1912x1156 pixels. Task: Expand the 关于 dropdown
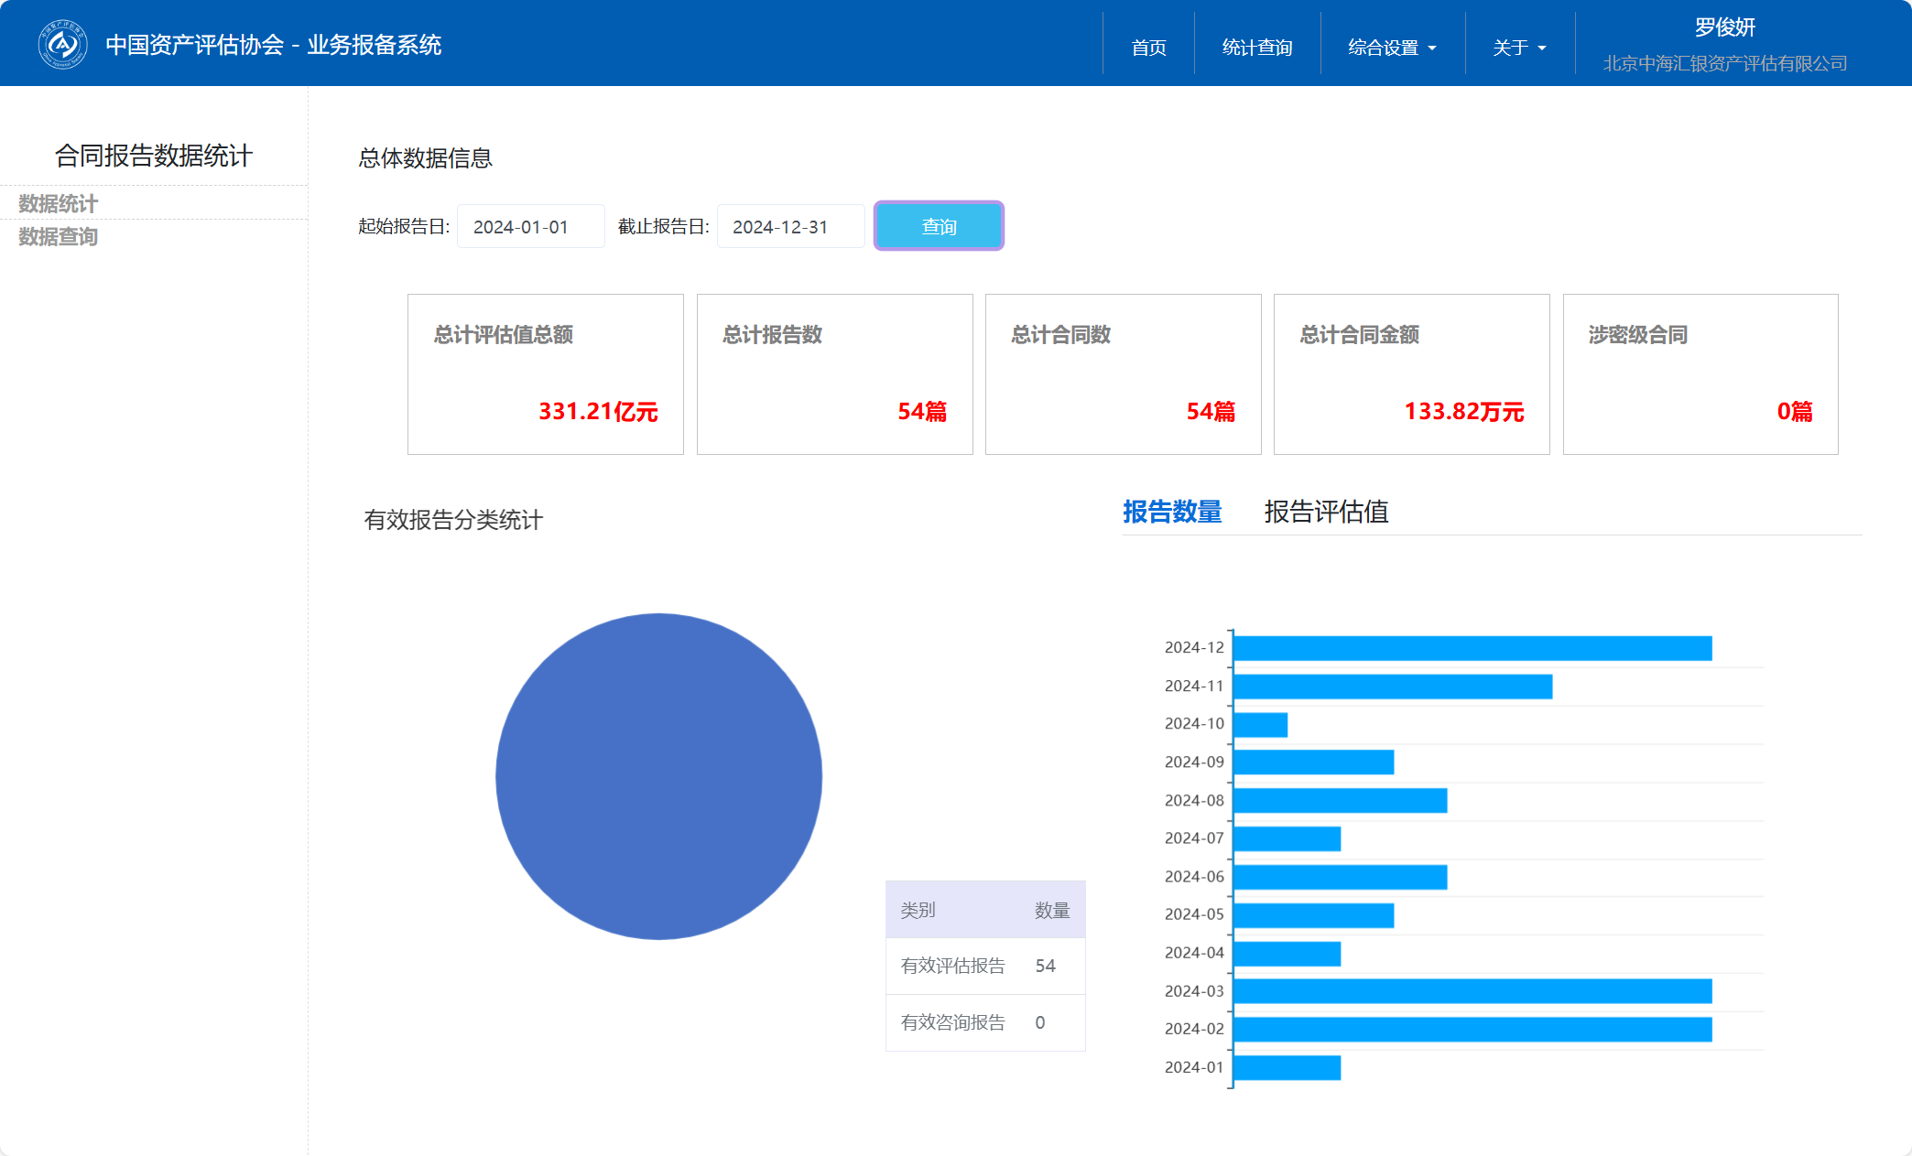tap(1518, 48)
